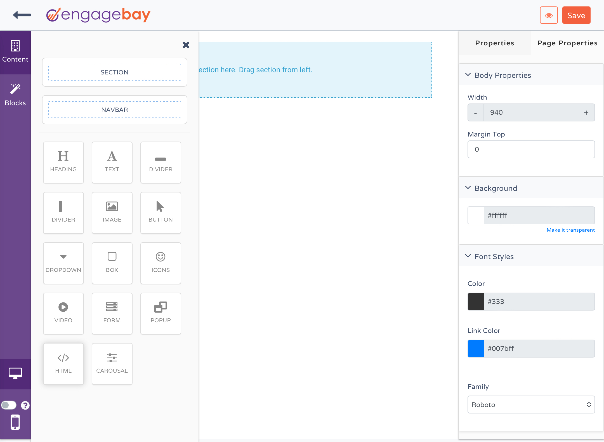Open the link color swatch #007bff
The width and height of the screenshot is (604, 442).
tap(476, 349)
